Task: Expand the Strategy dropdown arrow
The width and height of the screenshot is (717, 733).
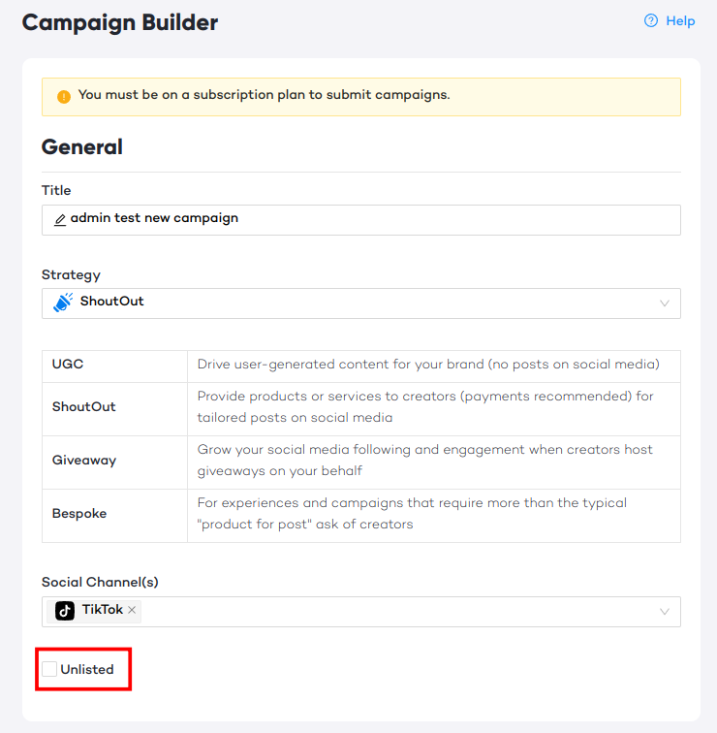Action: 665,303
